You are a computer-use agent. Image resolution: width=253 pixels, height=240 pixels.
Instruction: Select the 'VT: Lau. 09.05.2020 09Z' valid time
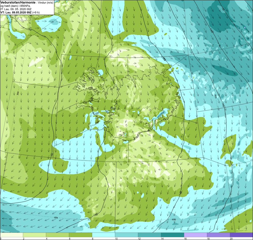pos(16,12)
